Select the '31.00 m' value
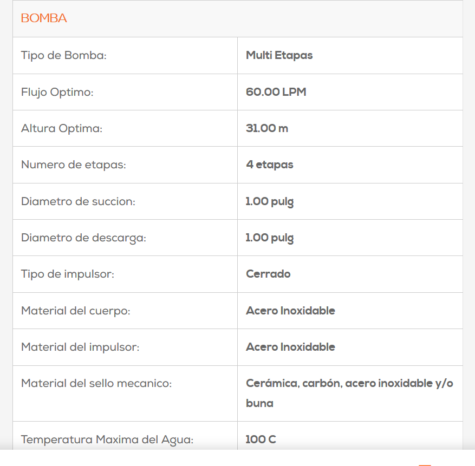Image resolution: width=475 pixels, height=466 pixels. [x=267, y=129]
